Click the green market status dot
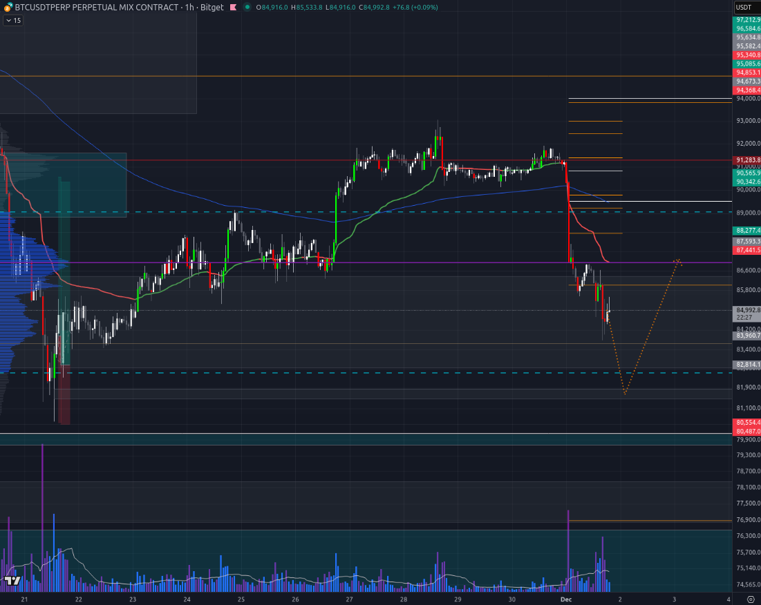 point(247,7)
